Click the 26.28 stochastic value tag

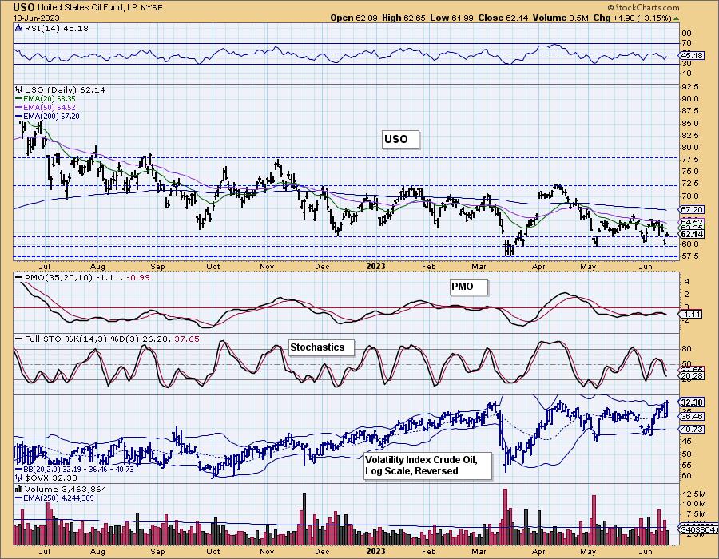(693, 375)
